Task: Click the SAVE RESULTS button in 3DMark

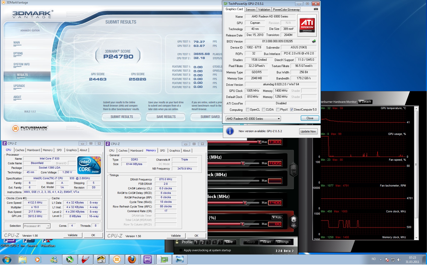Action: point(166,117)
